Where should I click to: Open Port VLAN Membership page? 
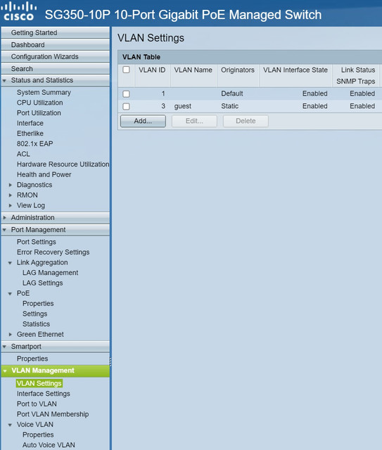[53, 414]
